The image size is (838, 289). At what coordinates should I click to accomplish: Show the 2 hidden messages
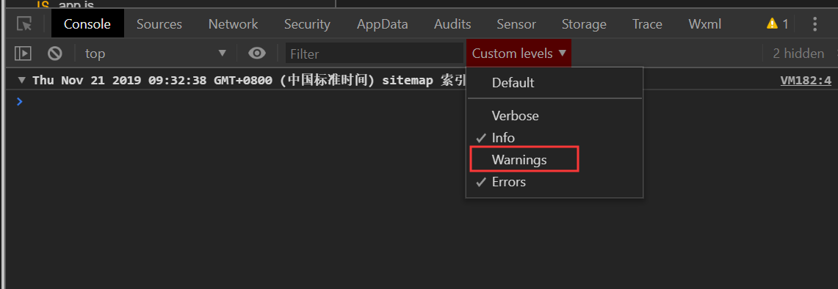click(798, 54)
